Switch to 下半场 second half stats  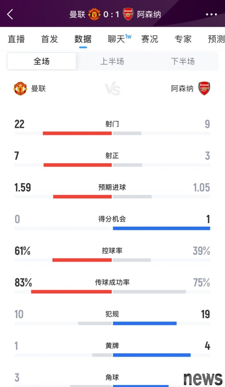pos(183,61)
